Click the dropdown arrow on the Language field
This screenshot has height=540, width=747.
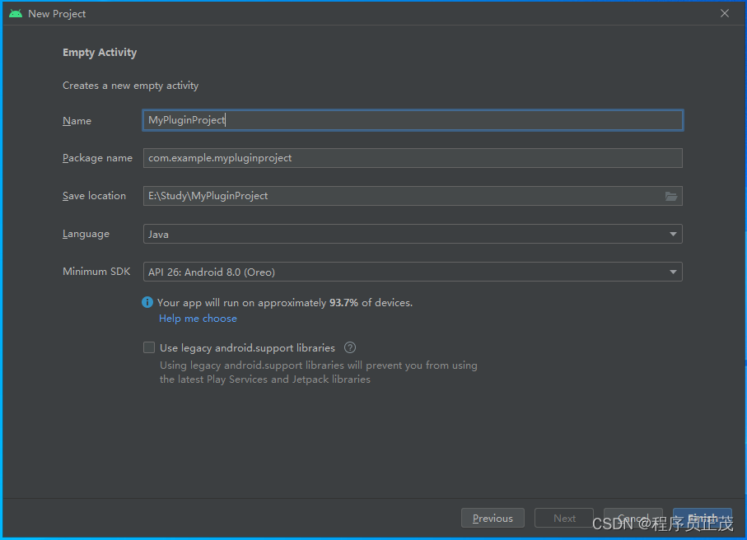click(673, 234)
